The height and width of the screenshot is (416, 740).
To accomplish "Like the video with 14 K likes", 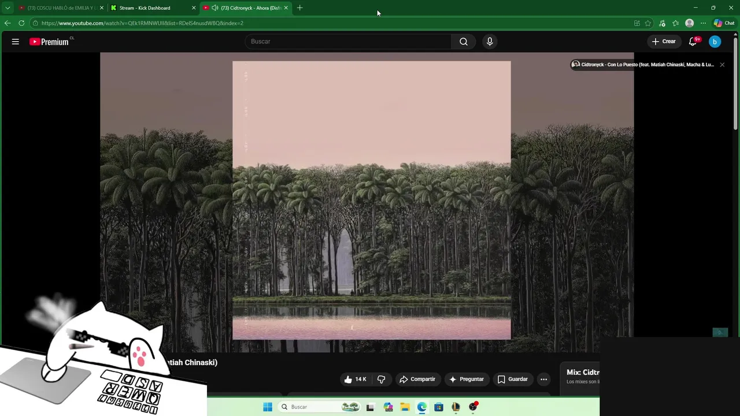I will pos(356,379).
